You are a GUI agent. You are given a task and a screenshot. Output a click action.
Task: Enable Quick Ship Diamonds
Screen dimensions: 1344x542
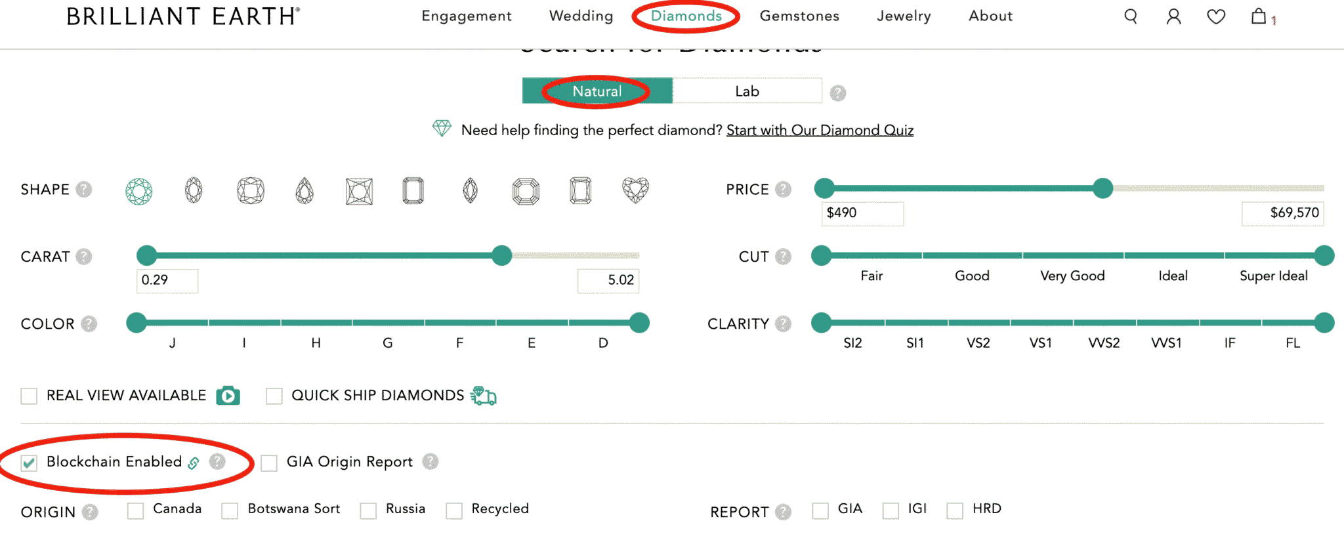tap(274, 396)
